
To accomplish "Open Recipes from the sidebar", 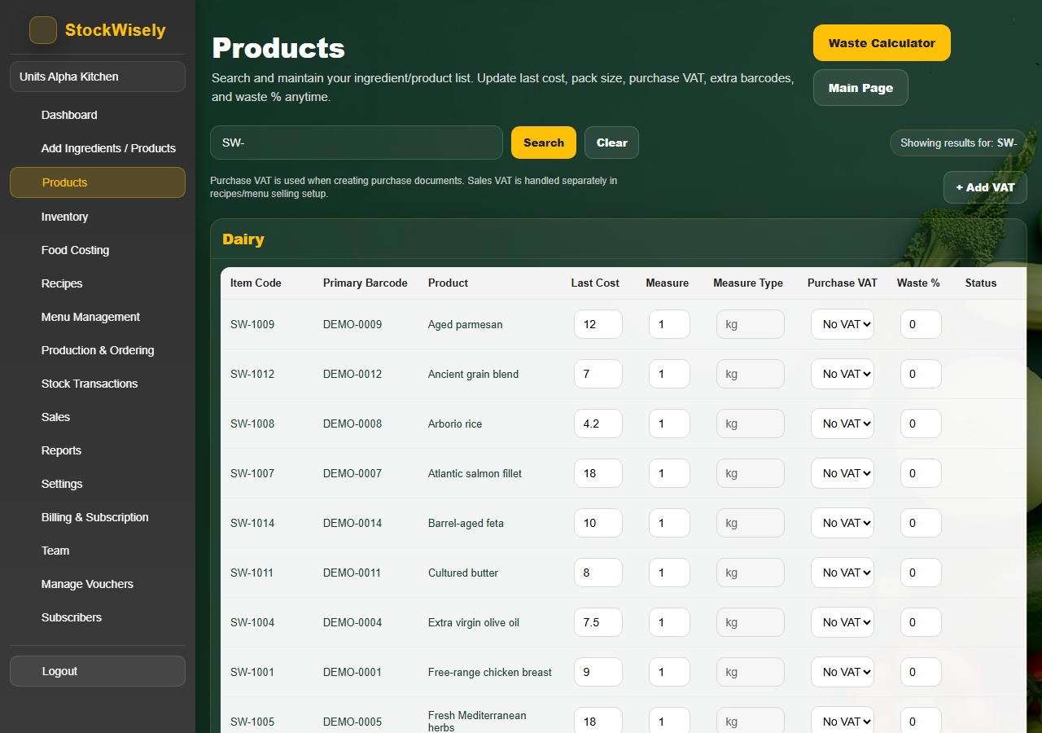I will pyautogui.click(x=98, y=283).
